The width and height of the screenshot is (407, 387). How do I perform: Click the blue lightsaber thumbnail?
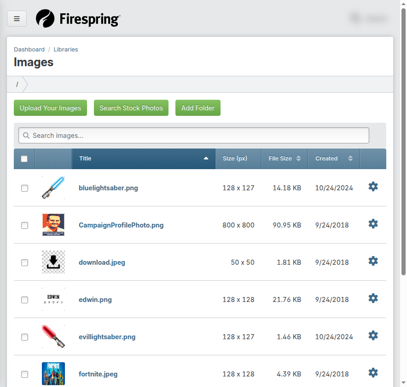(x=53, y=188)
